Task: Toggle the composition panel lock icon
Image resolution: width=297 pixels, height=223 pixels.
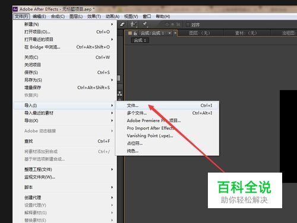Action: coord(135,33)
